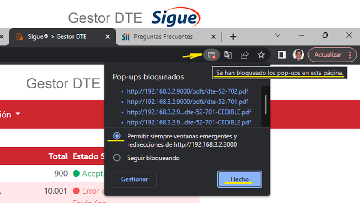This screenshot has height=203, width=360.
Task: Minimize the browser window
Action: click(x=301, y=35)
